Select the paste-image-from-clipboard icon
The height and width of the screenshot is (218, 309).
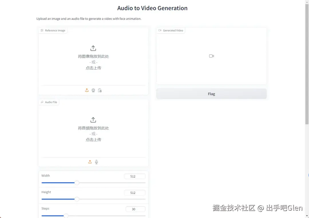coord(100,90)
